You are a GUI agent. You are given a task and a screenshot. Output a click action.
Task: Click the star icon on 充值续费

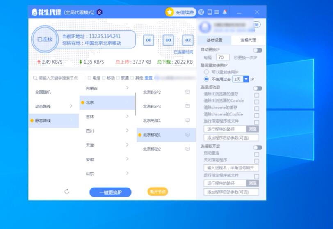pos(169,12)
